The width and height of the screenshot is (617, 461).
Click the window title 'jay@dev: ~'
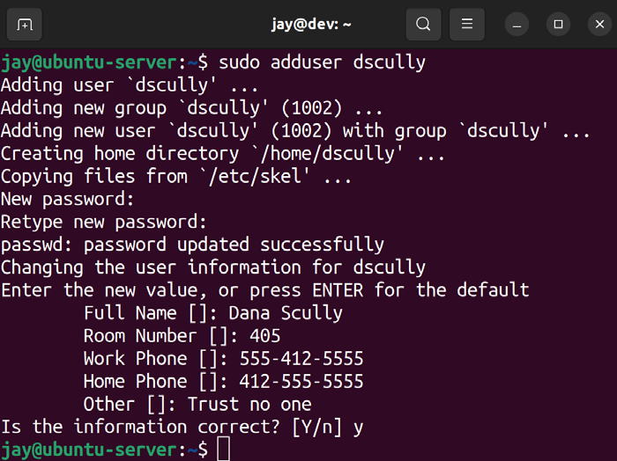[311, 24]
